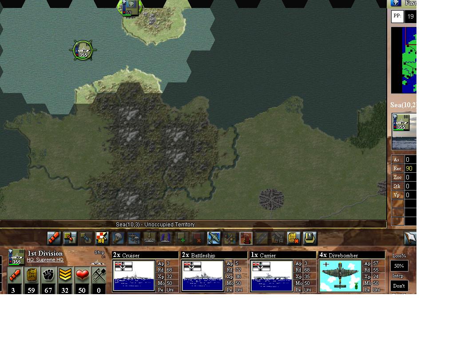Click the jerrycan with red X supply icon
Viewport: 452px width, 338px height.
point(294,238)
